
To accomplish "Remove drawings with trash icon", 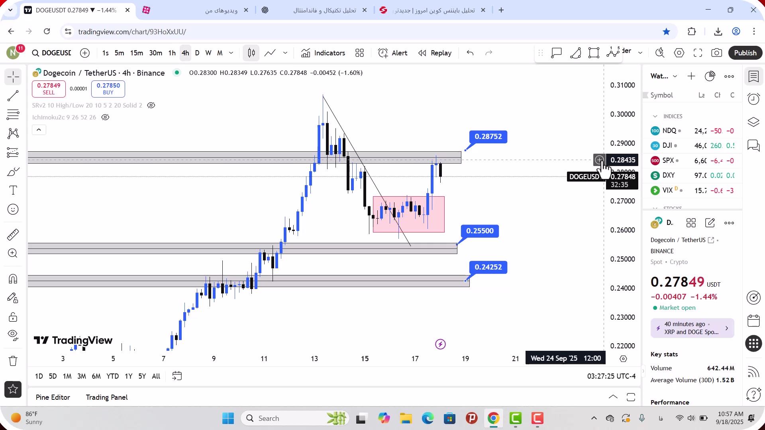I will 13,361.
